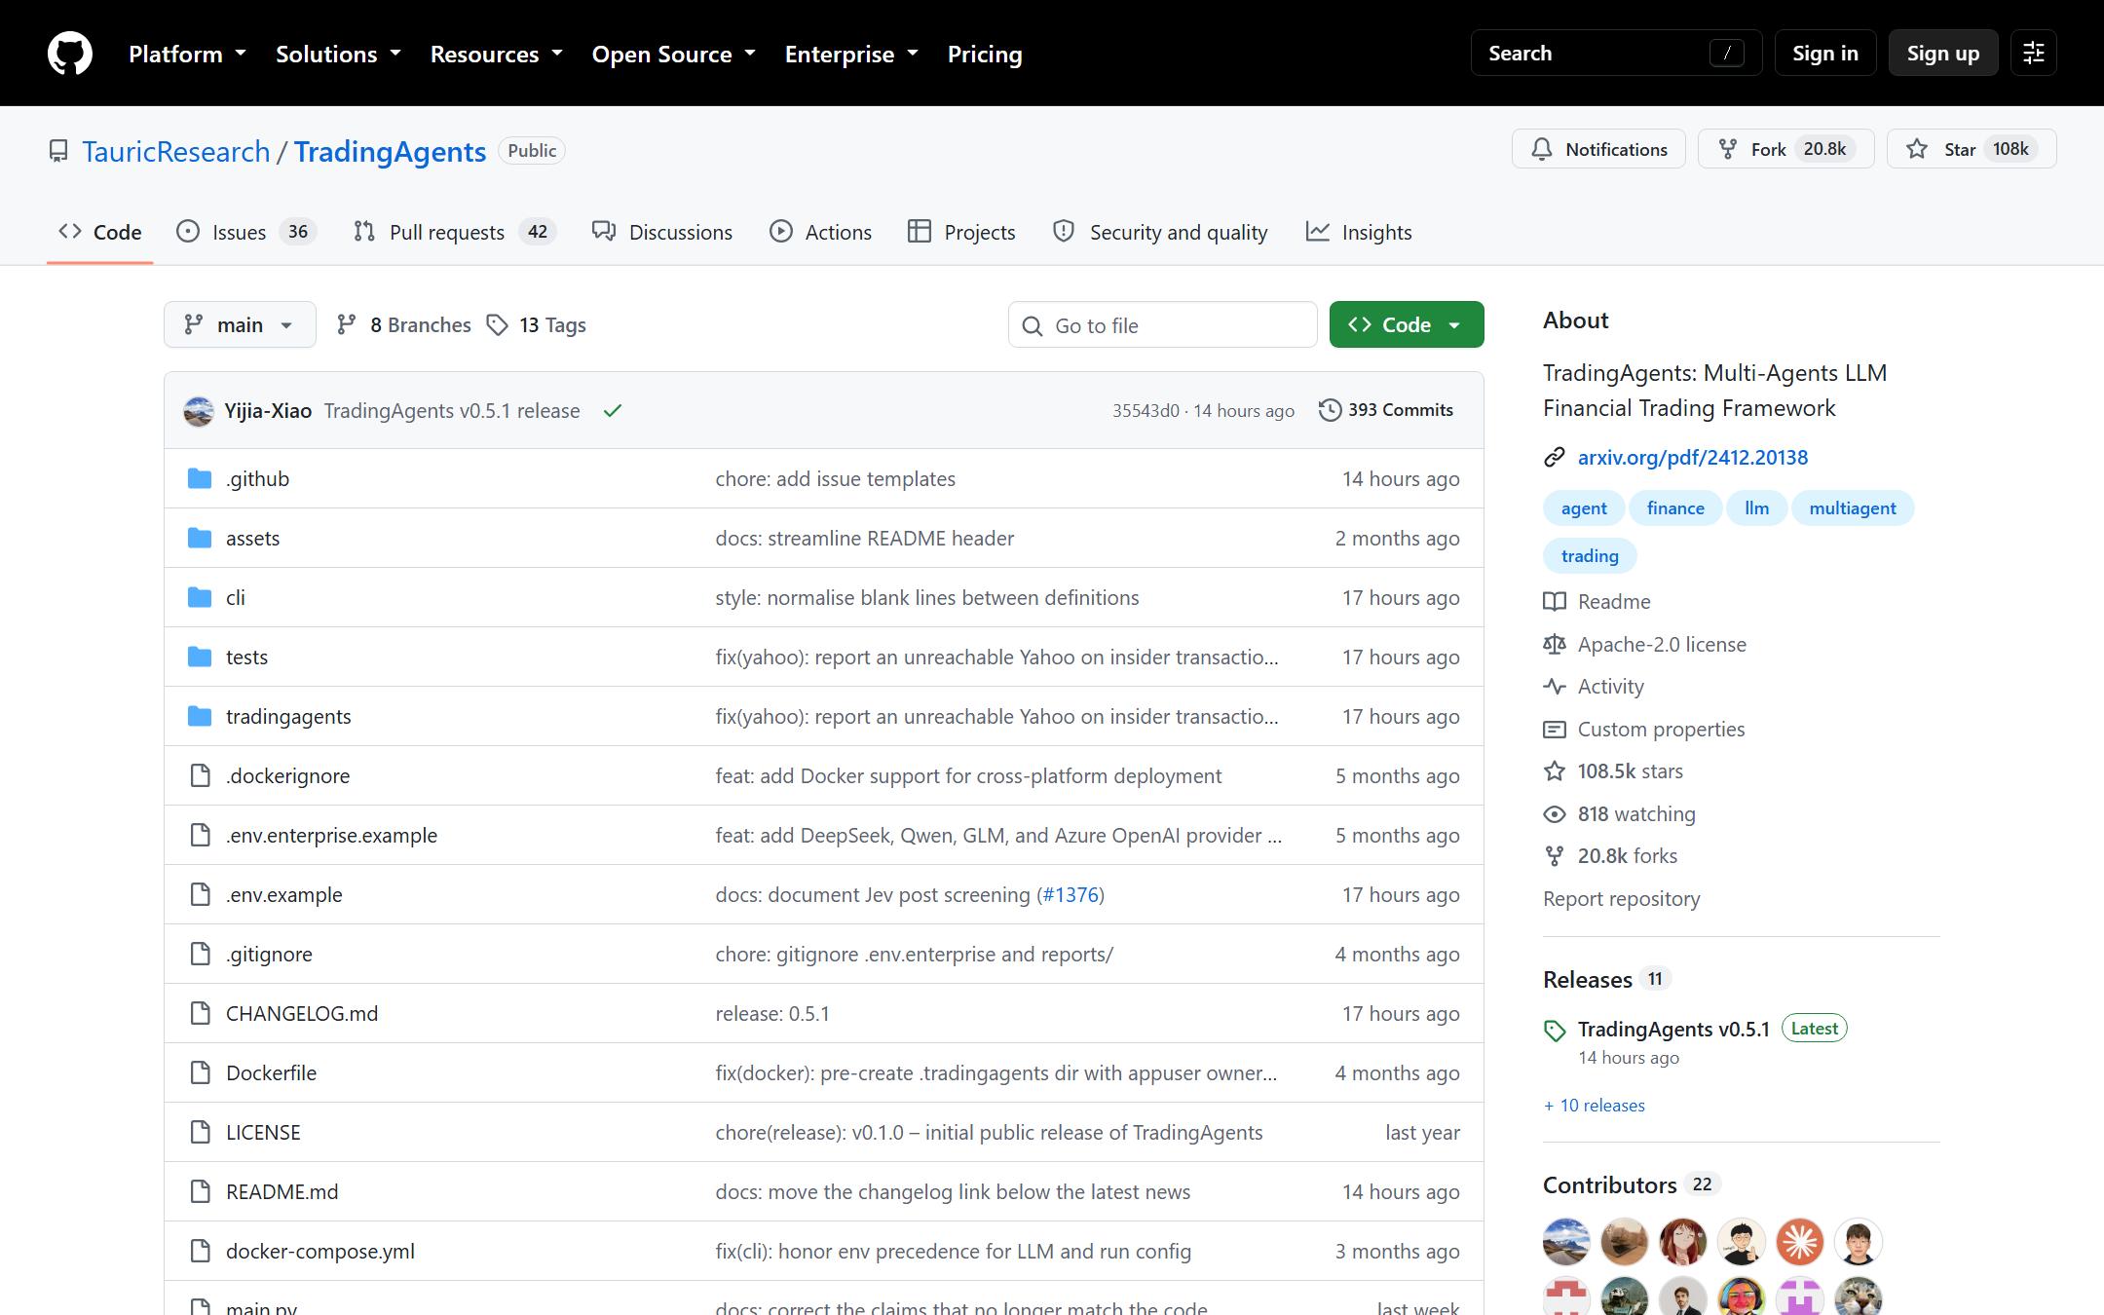Image resolution: width=2104 pixels, height=1315 pixels.
Task: Click the assets folder icon
Action: [200, 538]
